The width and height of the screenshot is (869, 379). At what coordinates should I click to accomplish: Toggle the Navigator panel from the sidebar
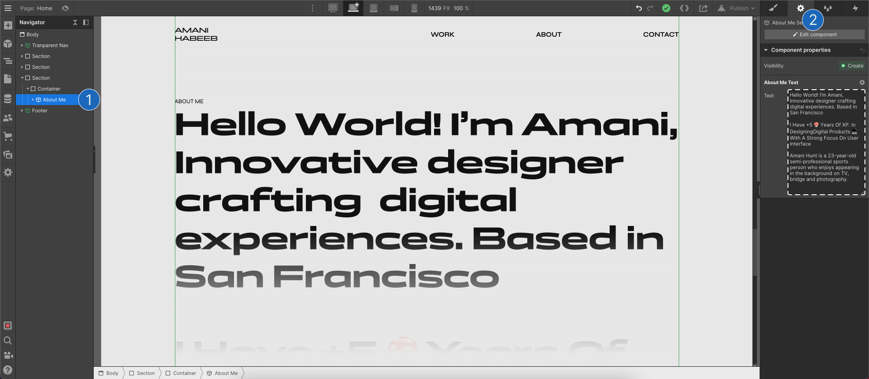coord(8,61)
